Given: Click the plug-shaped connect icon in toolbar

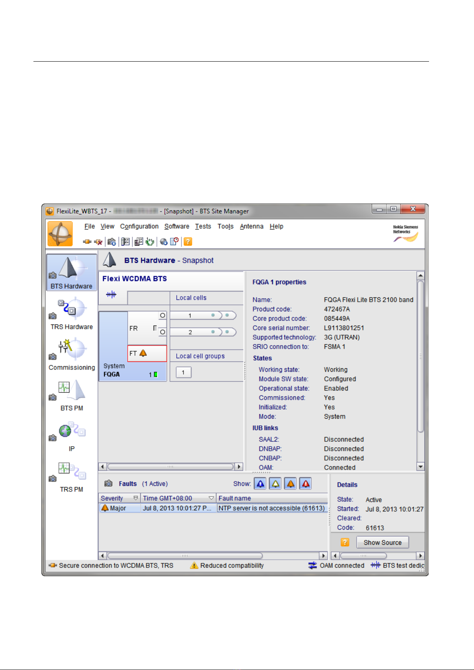Looking at the screenshot, I should 87,241.
